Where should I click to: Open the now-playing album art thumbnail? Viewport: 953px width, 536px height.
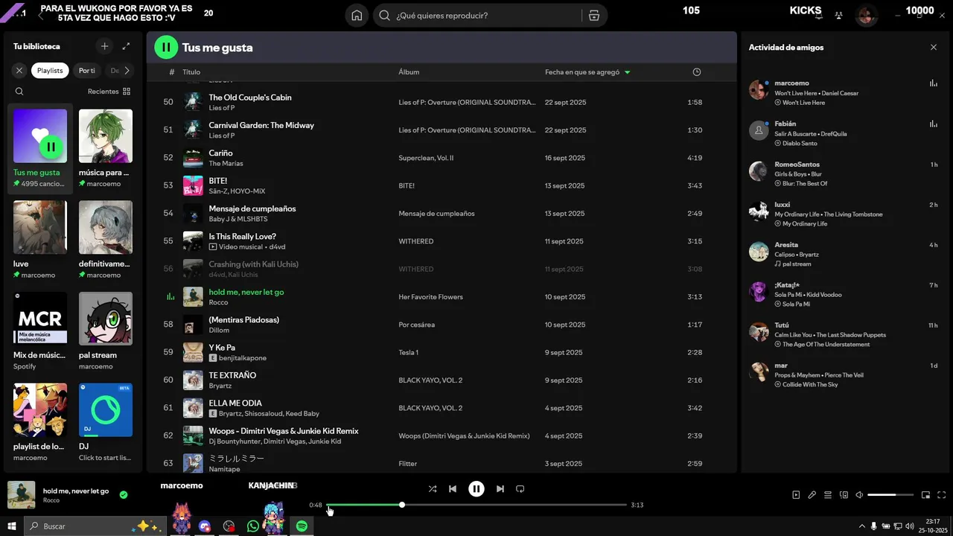[21, 495]
